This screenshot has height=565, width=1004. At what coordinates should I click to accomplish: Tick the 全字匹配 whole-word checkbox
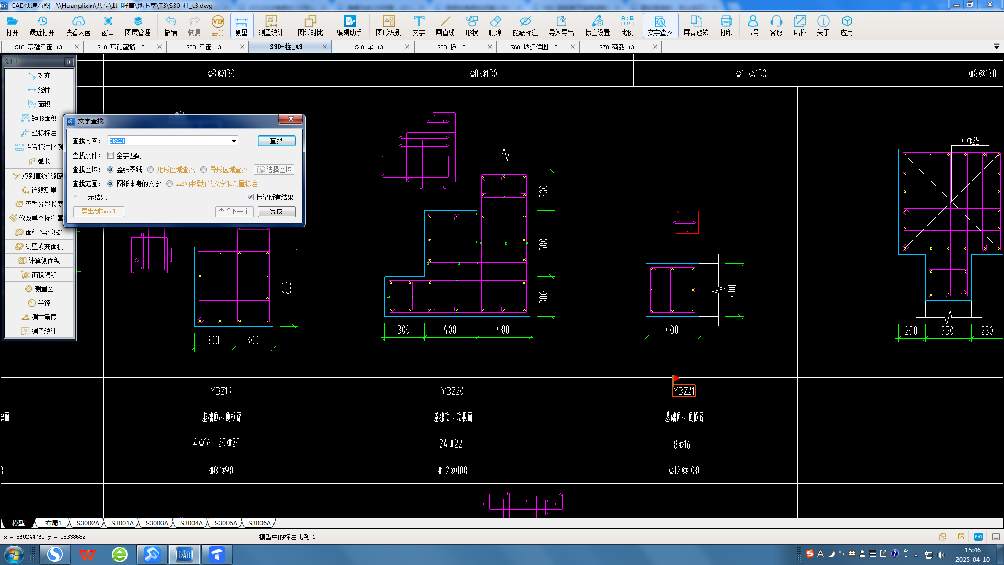point(110,155)
